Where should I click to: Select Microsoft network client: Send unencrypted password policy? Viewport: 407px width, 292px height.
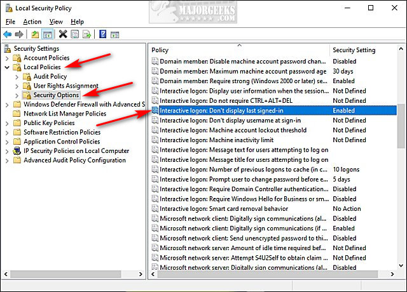click(x=273, y=238)
